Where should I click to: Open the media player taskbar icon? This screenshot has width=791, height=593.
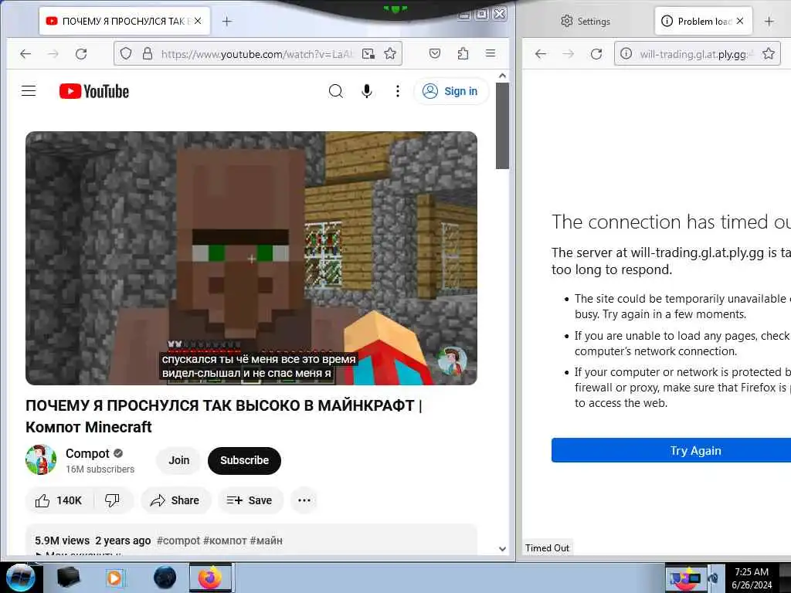pos(115,578)
